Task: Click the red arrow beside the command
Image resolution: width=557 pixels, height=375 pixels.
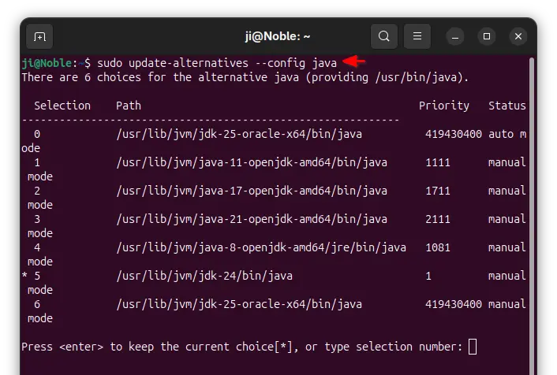Action: 353,61
